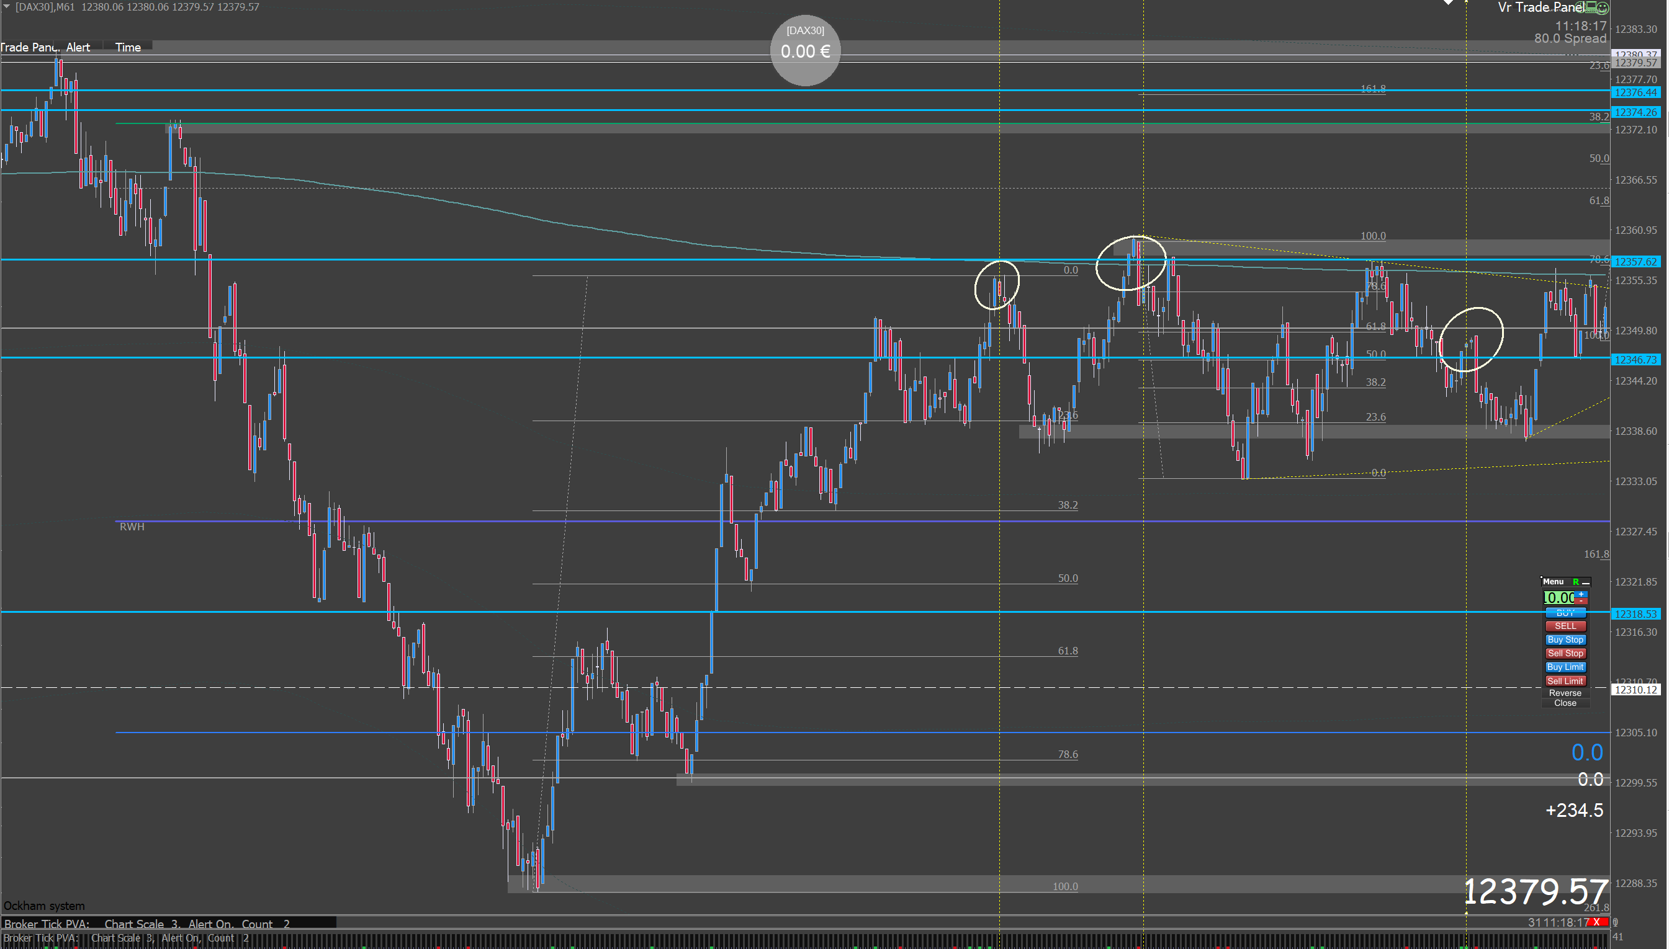Place a Sell Stop order

click(x=1565, y=654)
